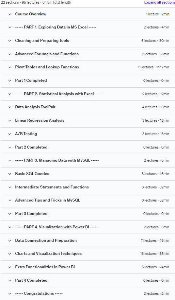This screenshot has width=175, height=300.
Task: Expand chevron beside Data Analysis ToolPak
Action: point(10,107)
